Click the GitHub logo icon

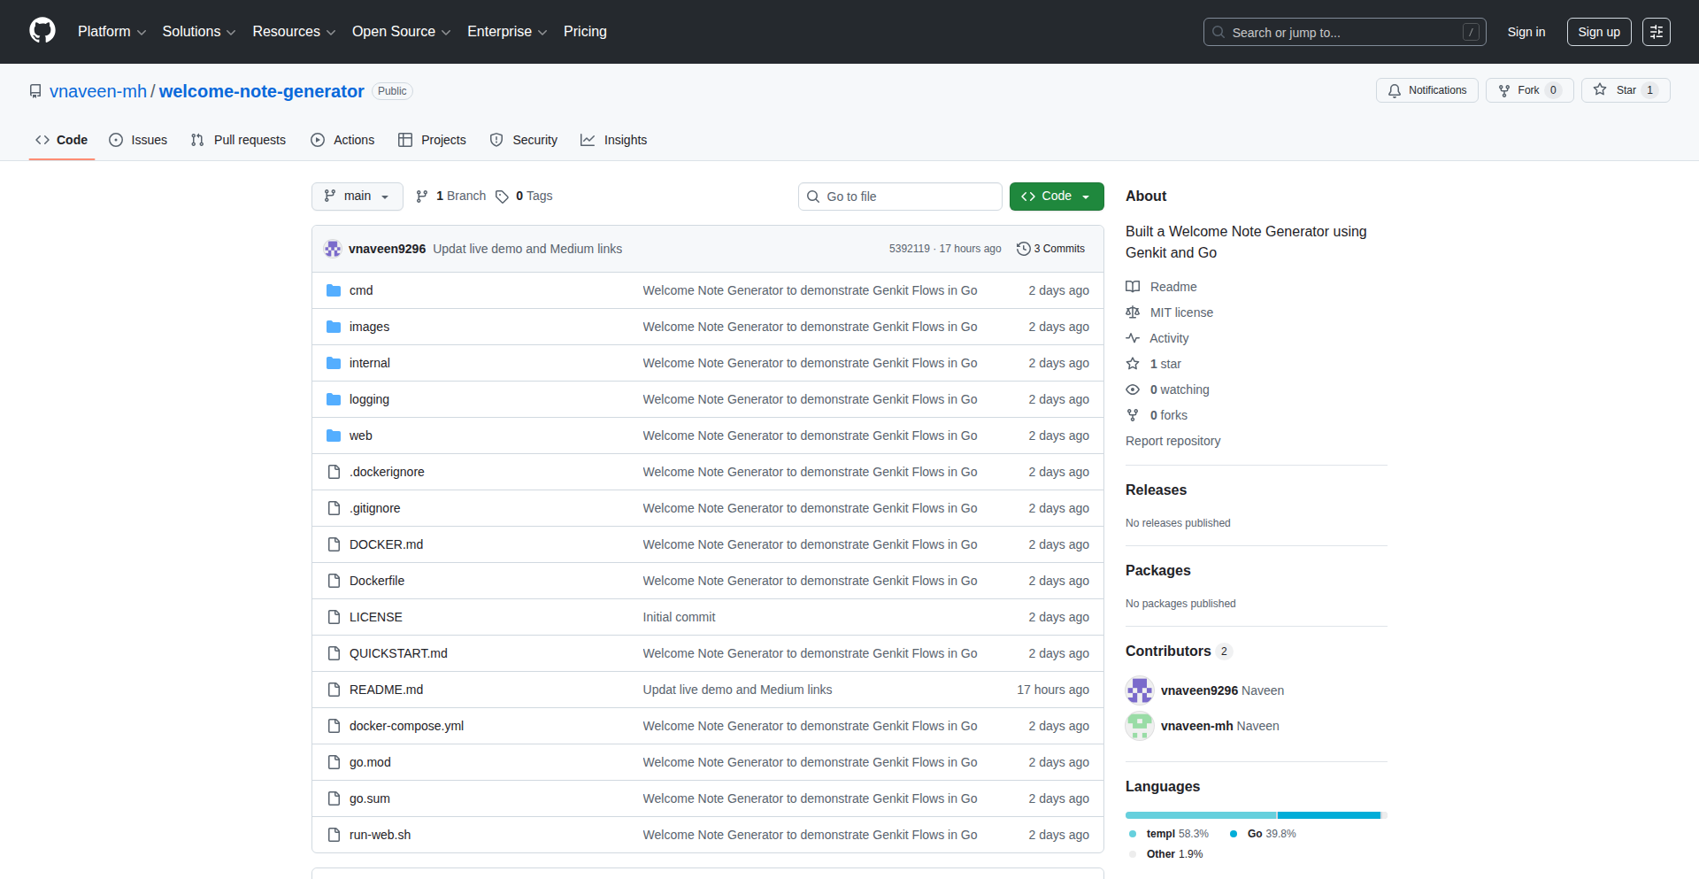42,31
